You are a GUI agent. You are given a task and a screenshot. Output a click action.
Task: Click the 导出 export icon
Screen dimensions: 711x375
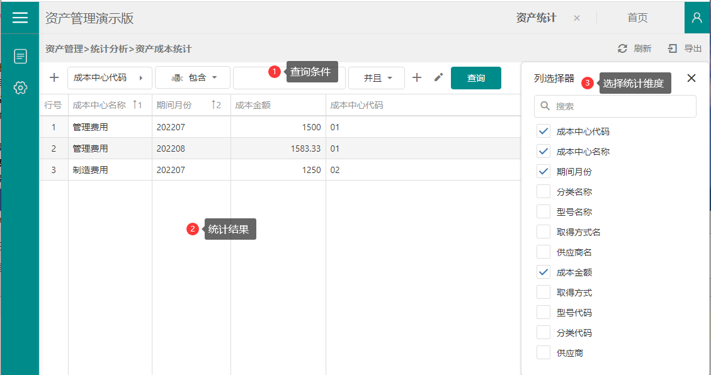pyautogui.click(x=673, y=48)
